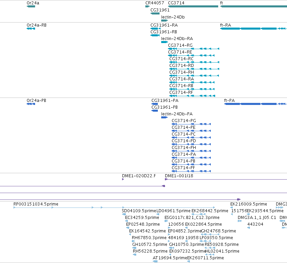
Task: Select the 120656 feature label
Action: click(176, 224)
